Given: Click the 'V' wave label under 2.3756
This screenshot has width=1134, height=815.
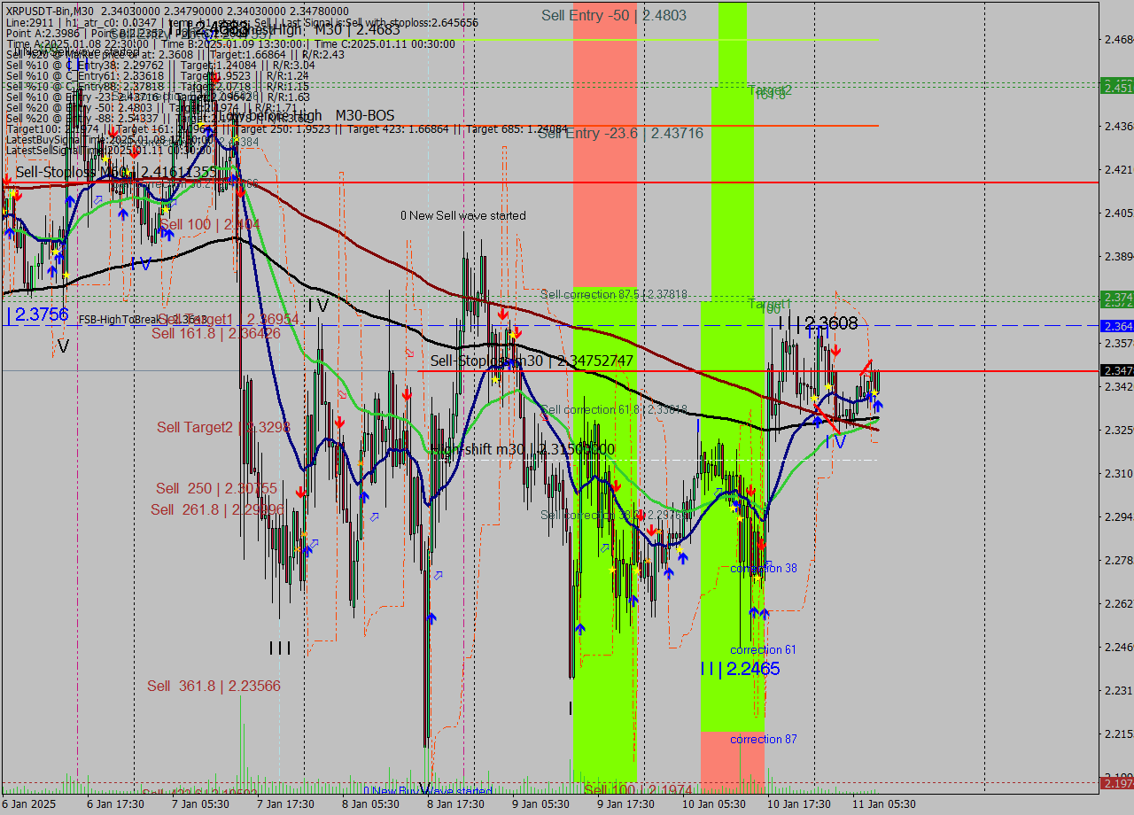Looking at the screenshot, I should (x=62, y=345).
